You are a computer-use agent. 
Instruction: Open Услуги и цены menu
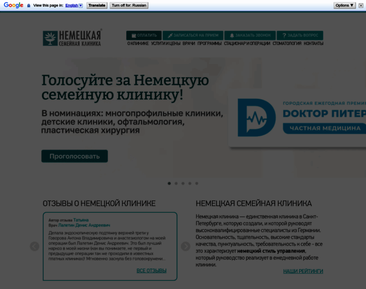(166, 43)
